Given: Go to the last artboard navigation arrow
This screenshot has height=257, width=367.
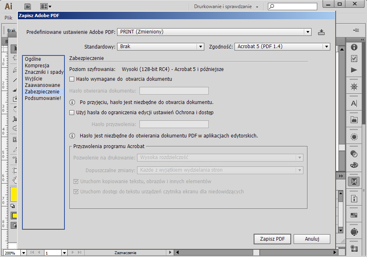Looking at the screenshot, I should tap(80, 253).
